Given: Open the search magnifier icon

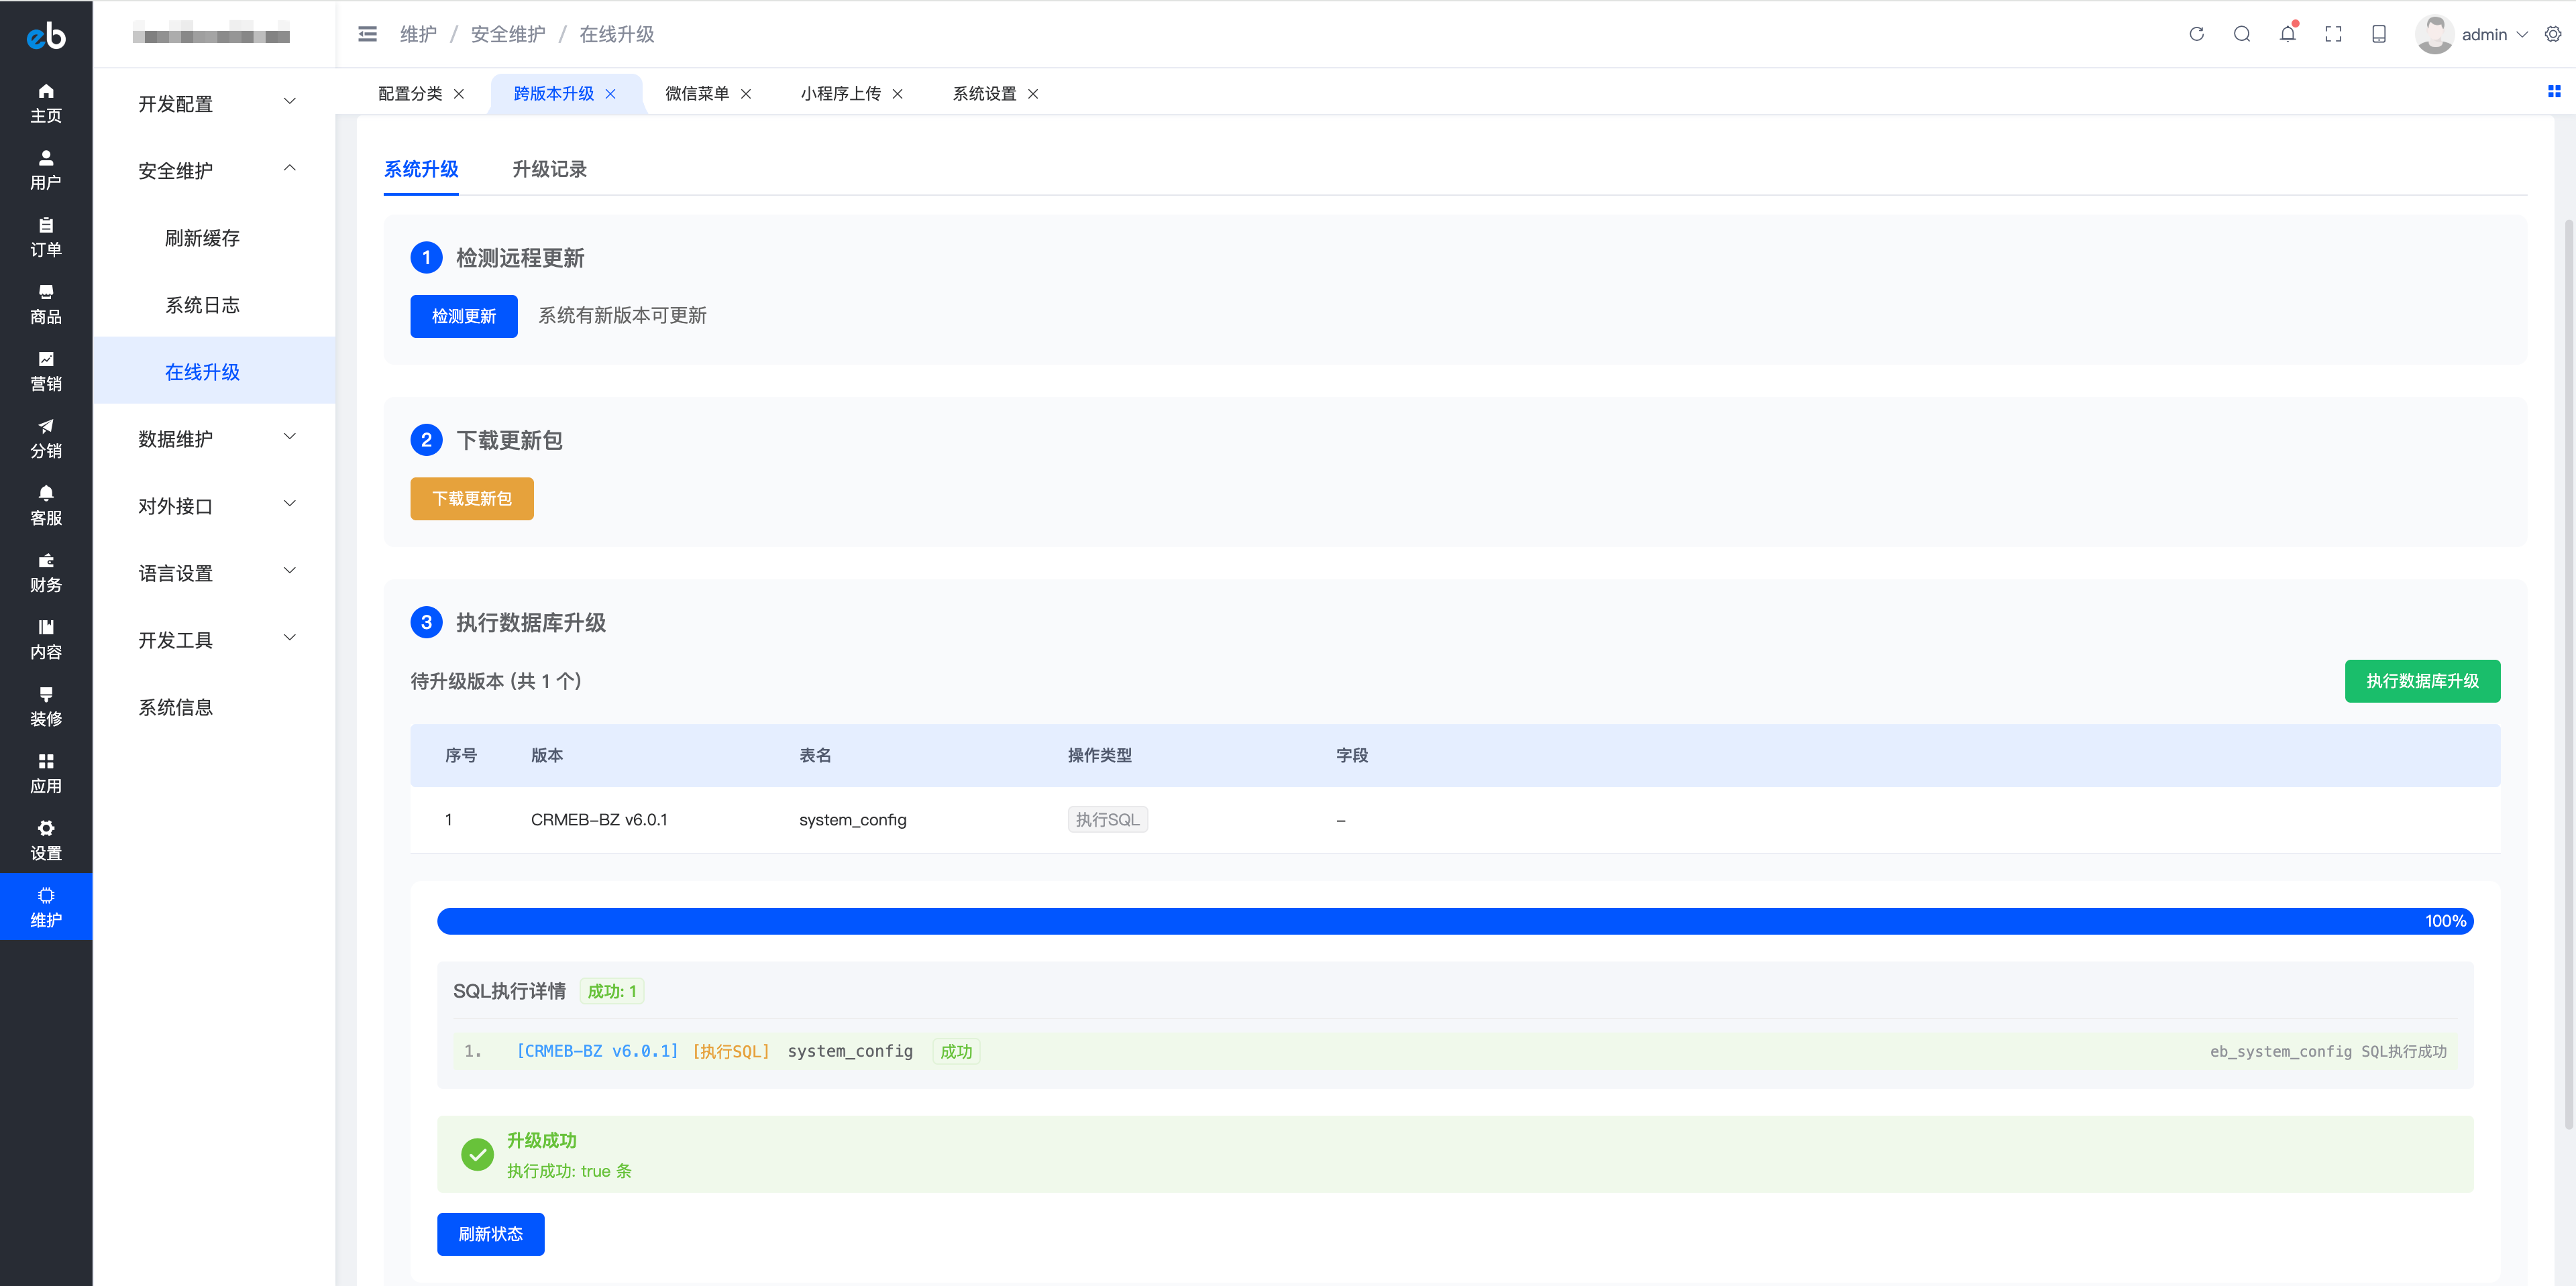Looking at the screenshot, I should (x=2241, y=34).
